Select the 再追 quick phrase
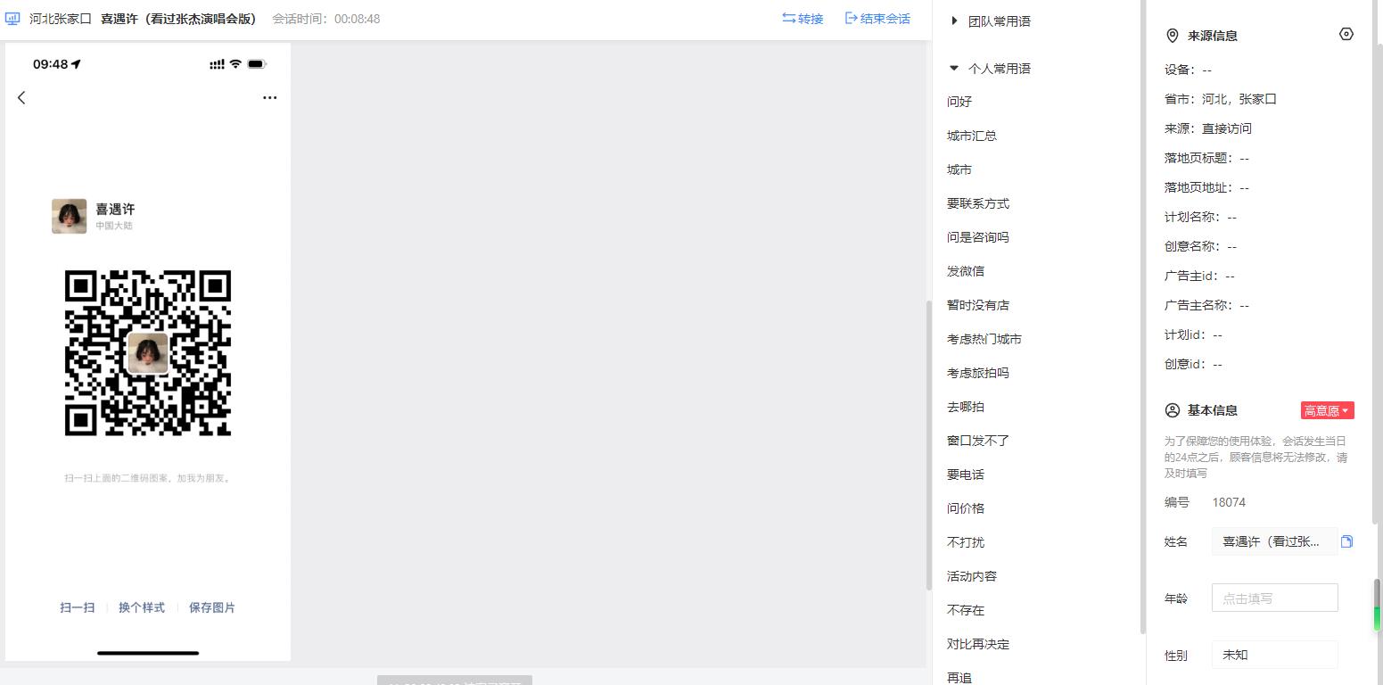The height and width of the screenshot is (685, 1383). coord(959,678)
